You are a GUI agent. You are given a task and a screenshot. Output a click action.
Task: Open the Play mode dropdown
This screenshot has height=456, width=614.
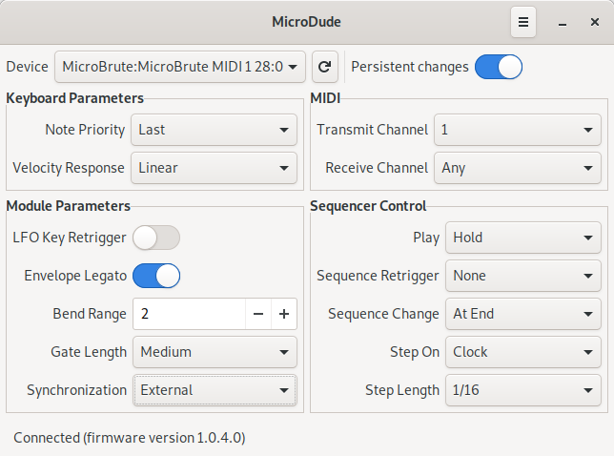tap(523, 238)
